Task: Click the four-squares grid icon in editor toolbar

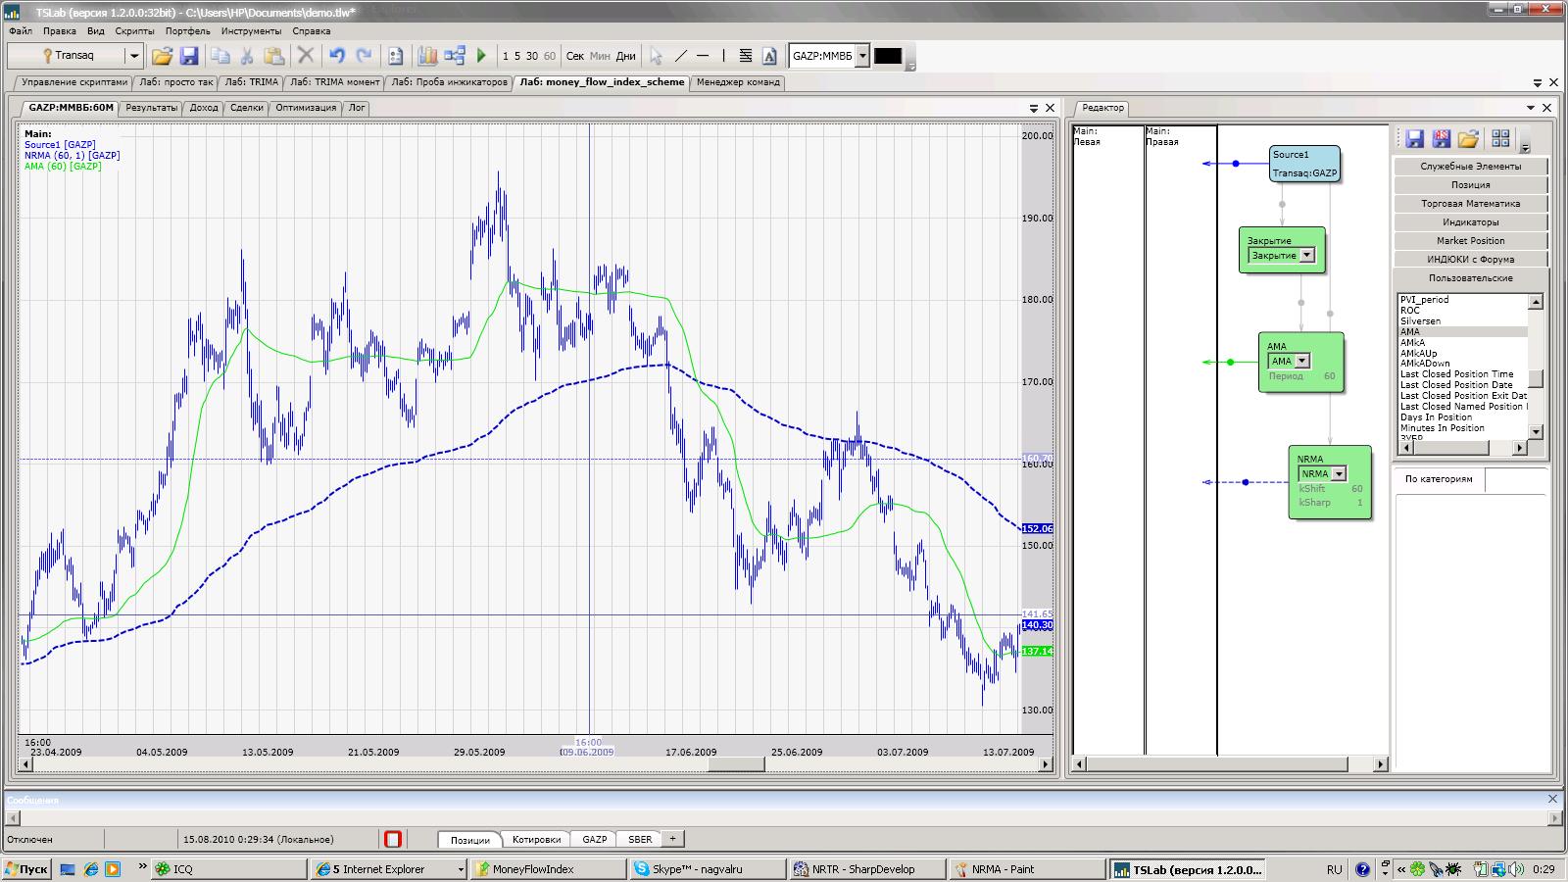Action: 1499,139
